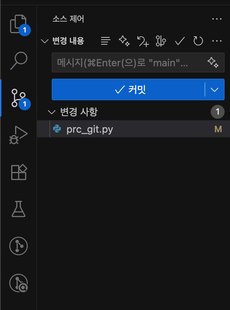Generate commit message with toolbar sparkle icon
This screenshot has width=230, height=310.
click(x=124, y=41)
